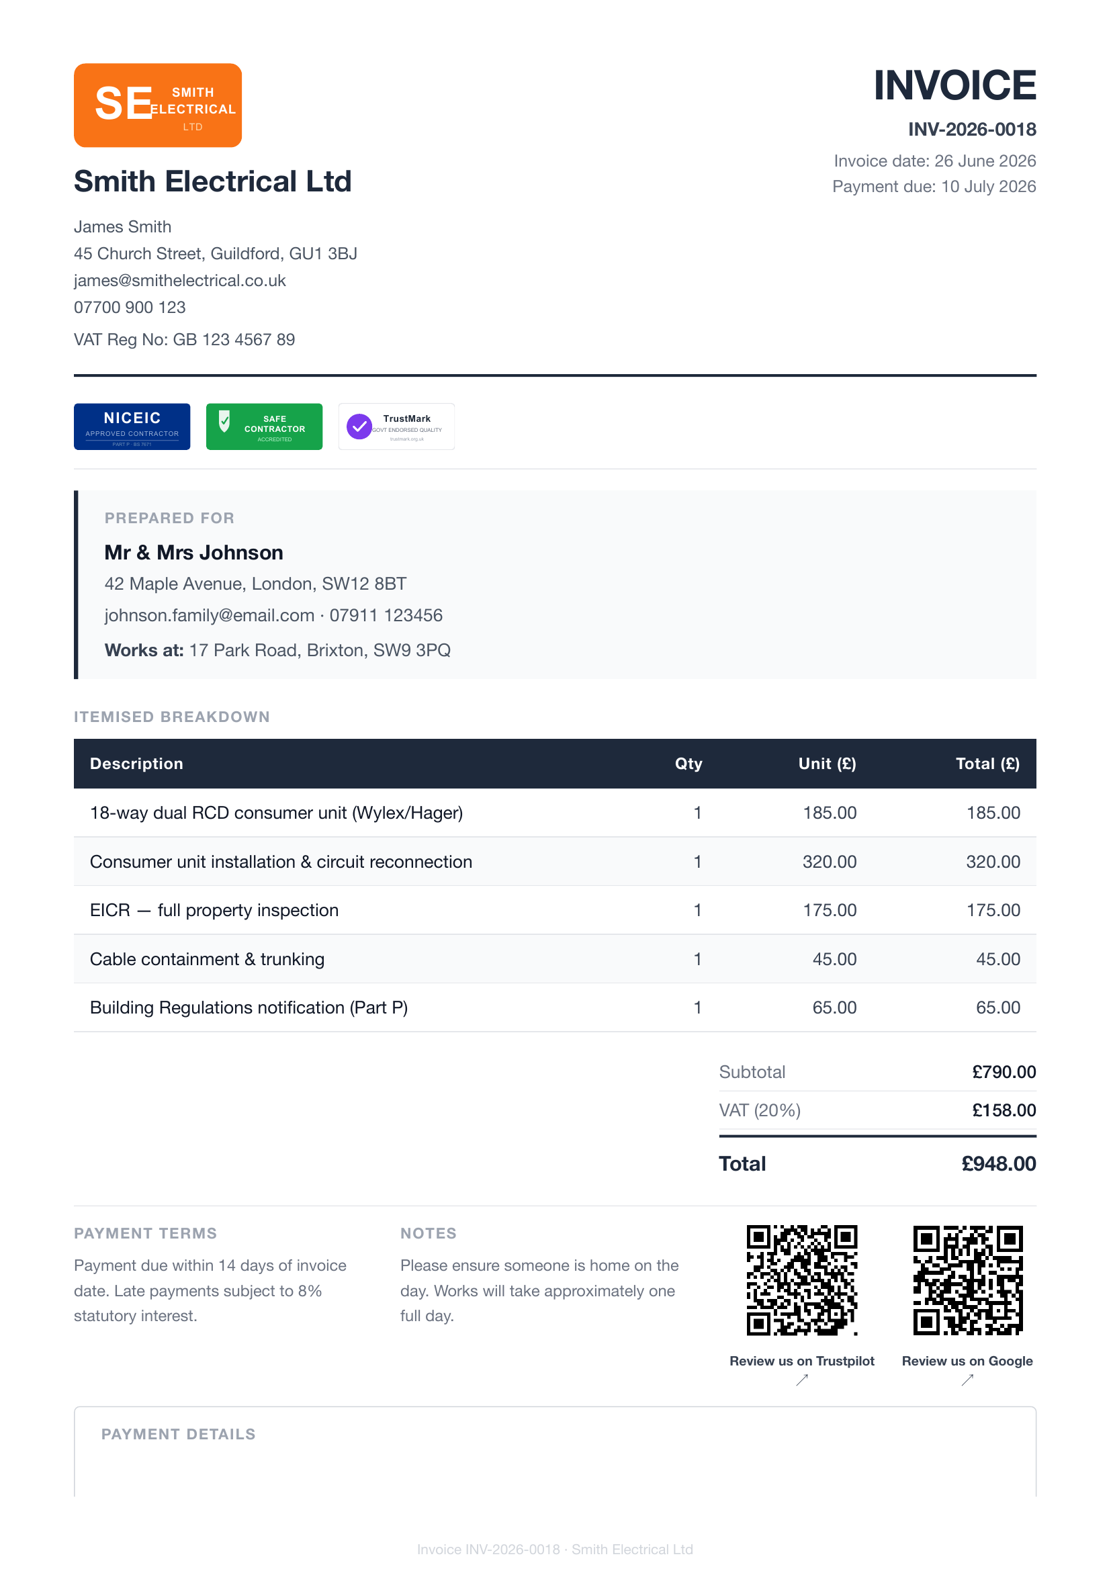Click the james@smithelectrical.co.uk email address

pos(180,281)
